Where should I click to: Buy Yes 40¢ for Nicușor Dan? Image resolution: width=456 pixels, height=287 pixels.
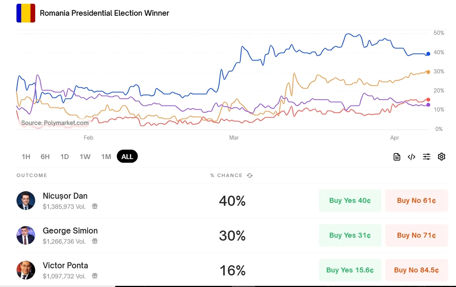[x=350, y=201]
